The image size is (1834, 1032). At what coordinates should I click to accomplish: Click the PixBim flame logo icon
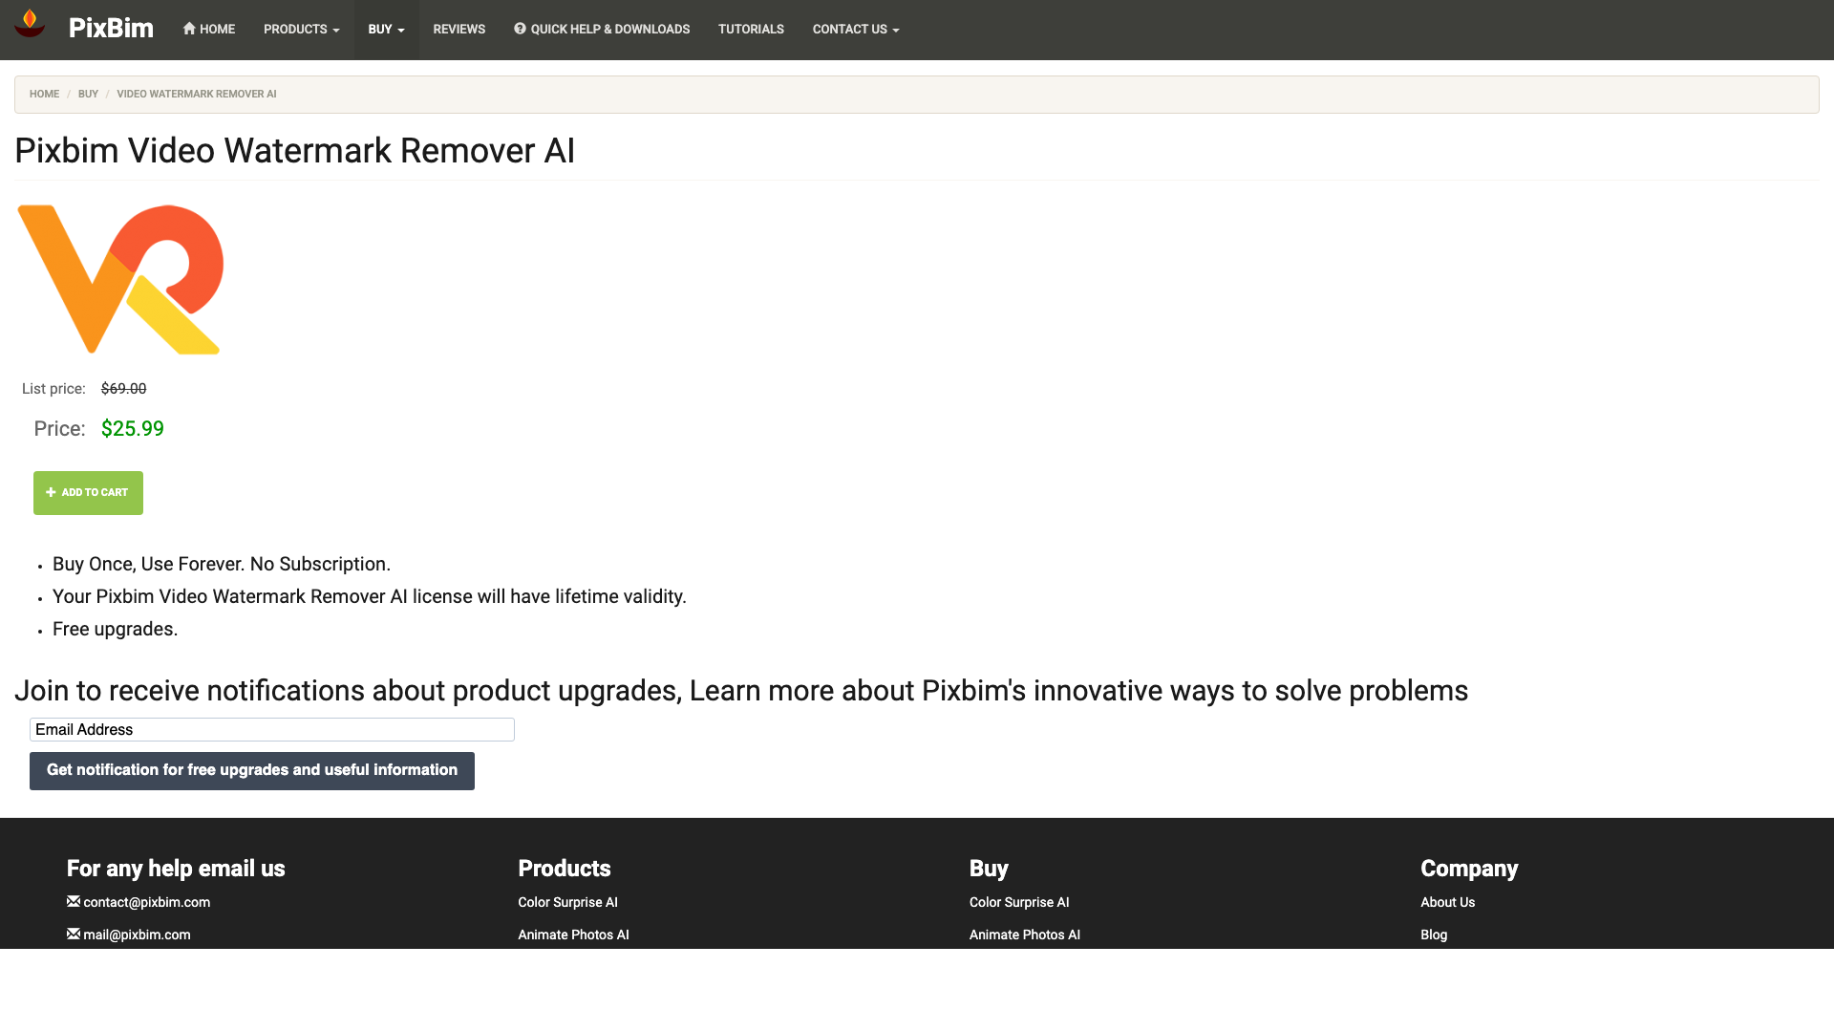(30, 23)
